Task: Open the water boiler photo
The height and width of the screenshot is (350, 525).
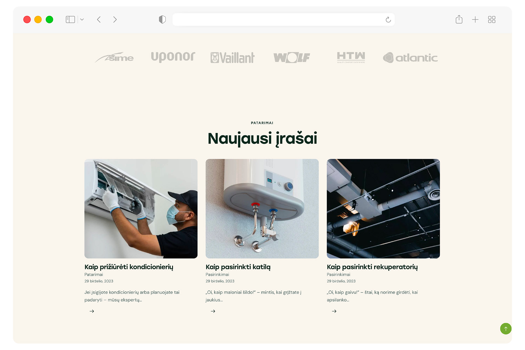Action: tap(262, 209)
